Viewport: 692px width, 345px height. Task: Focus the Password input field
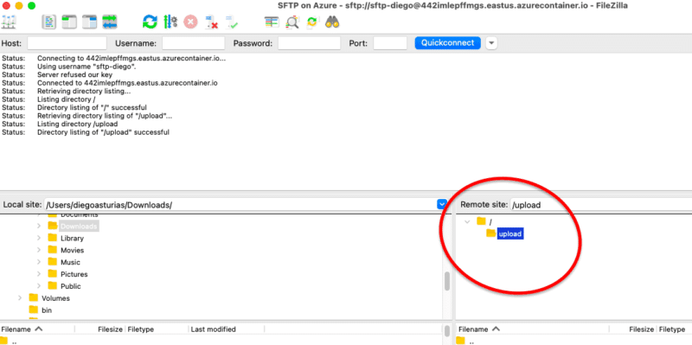pos(309,43)
